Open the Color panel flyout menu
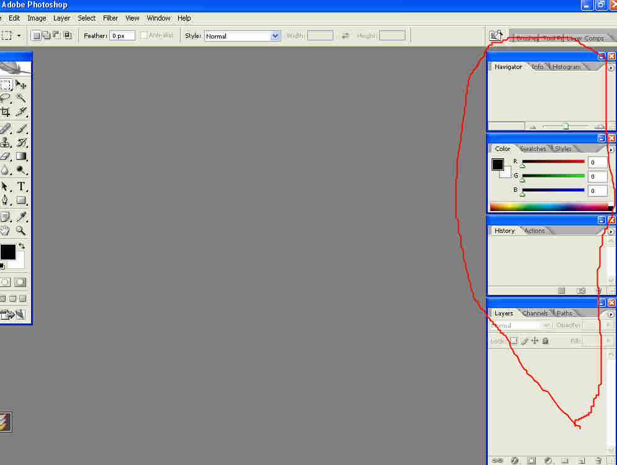The image size is (617, 465). pyautogui.click(x=611, y=150)
